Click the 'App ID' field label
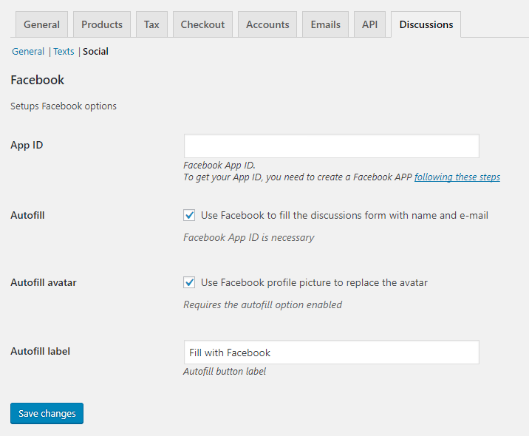The image size is (529, 436). click(x=27, y=145)
